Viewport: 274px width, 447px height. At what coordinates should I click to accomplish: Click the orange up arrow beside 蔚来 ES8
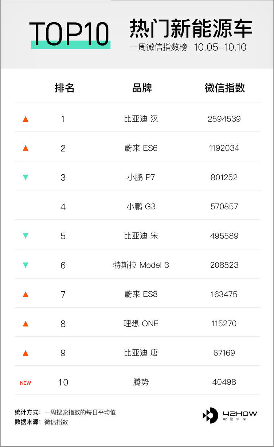[26, 294]
